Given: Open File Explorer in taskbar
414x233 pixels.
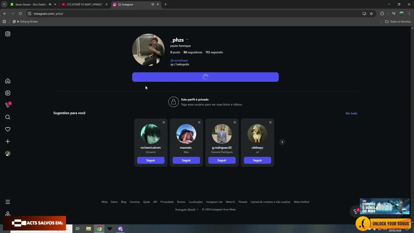Looking at the screenshot, I should pos(88,229).
